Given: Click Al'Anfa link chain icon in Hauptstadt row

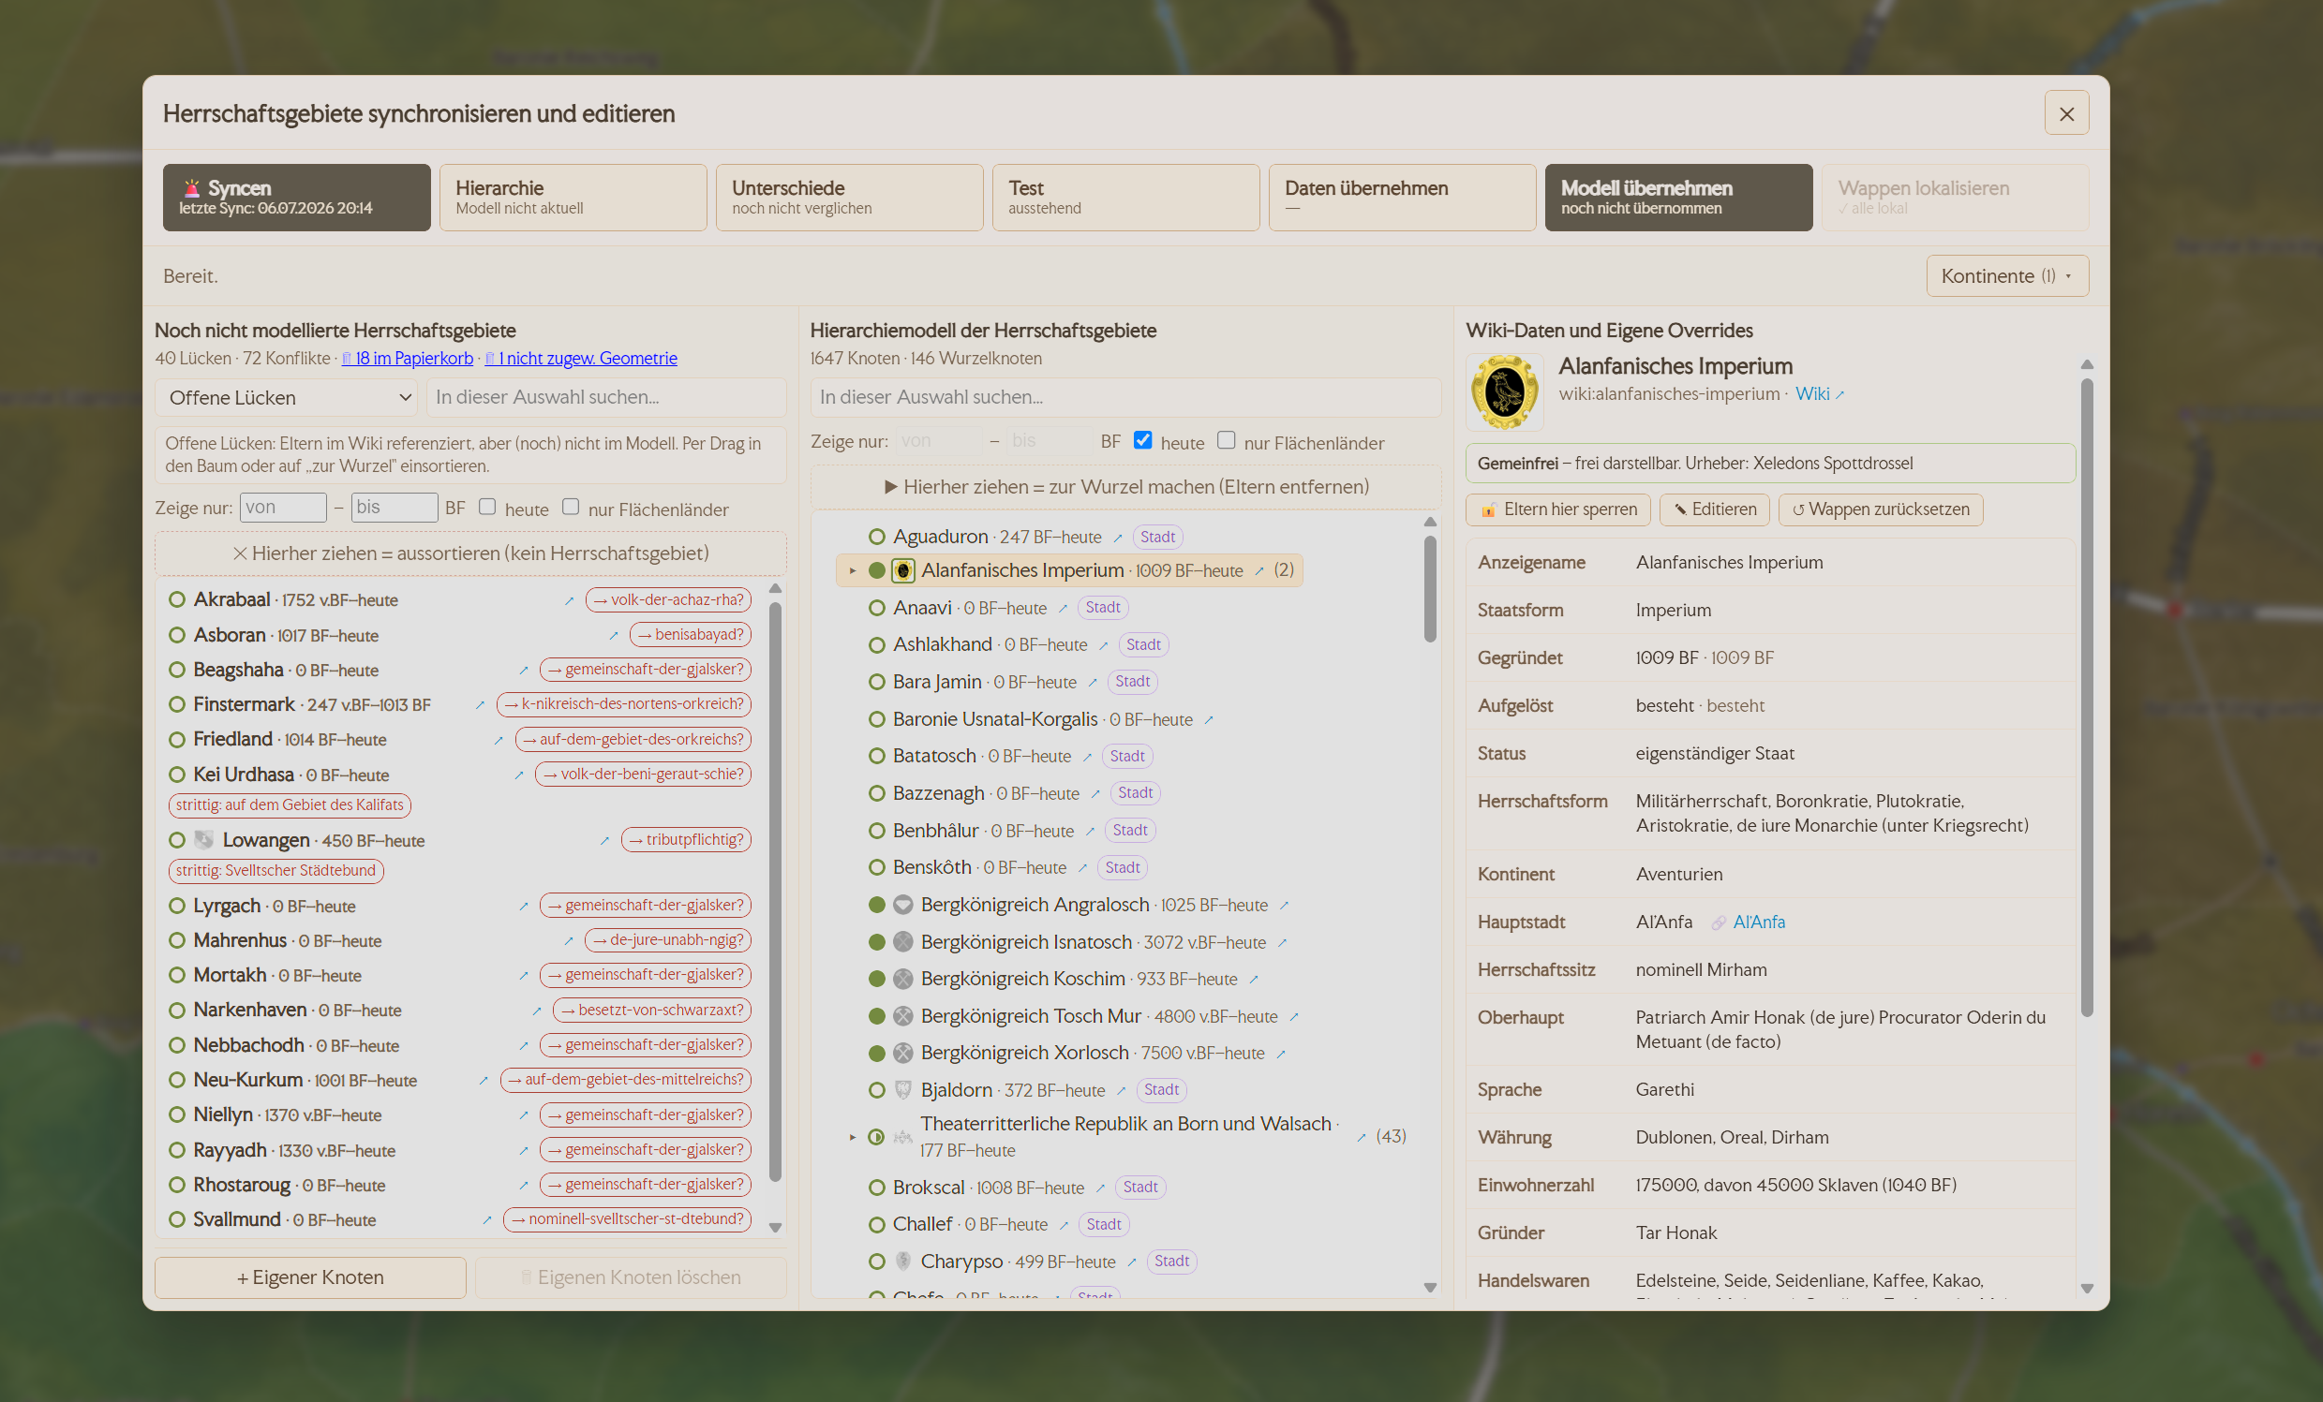Looking at the screenshot, I should tap(1719, 922).
